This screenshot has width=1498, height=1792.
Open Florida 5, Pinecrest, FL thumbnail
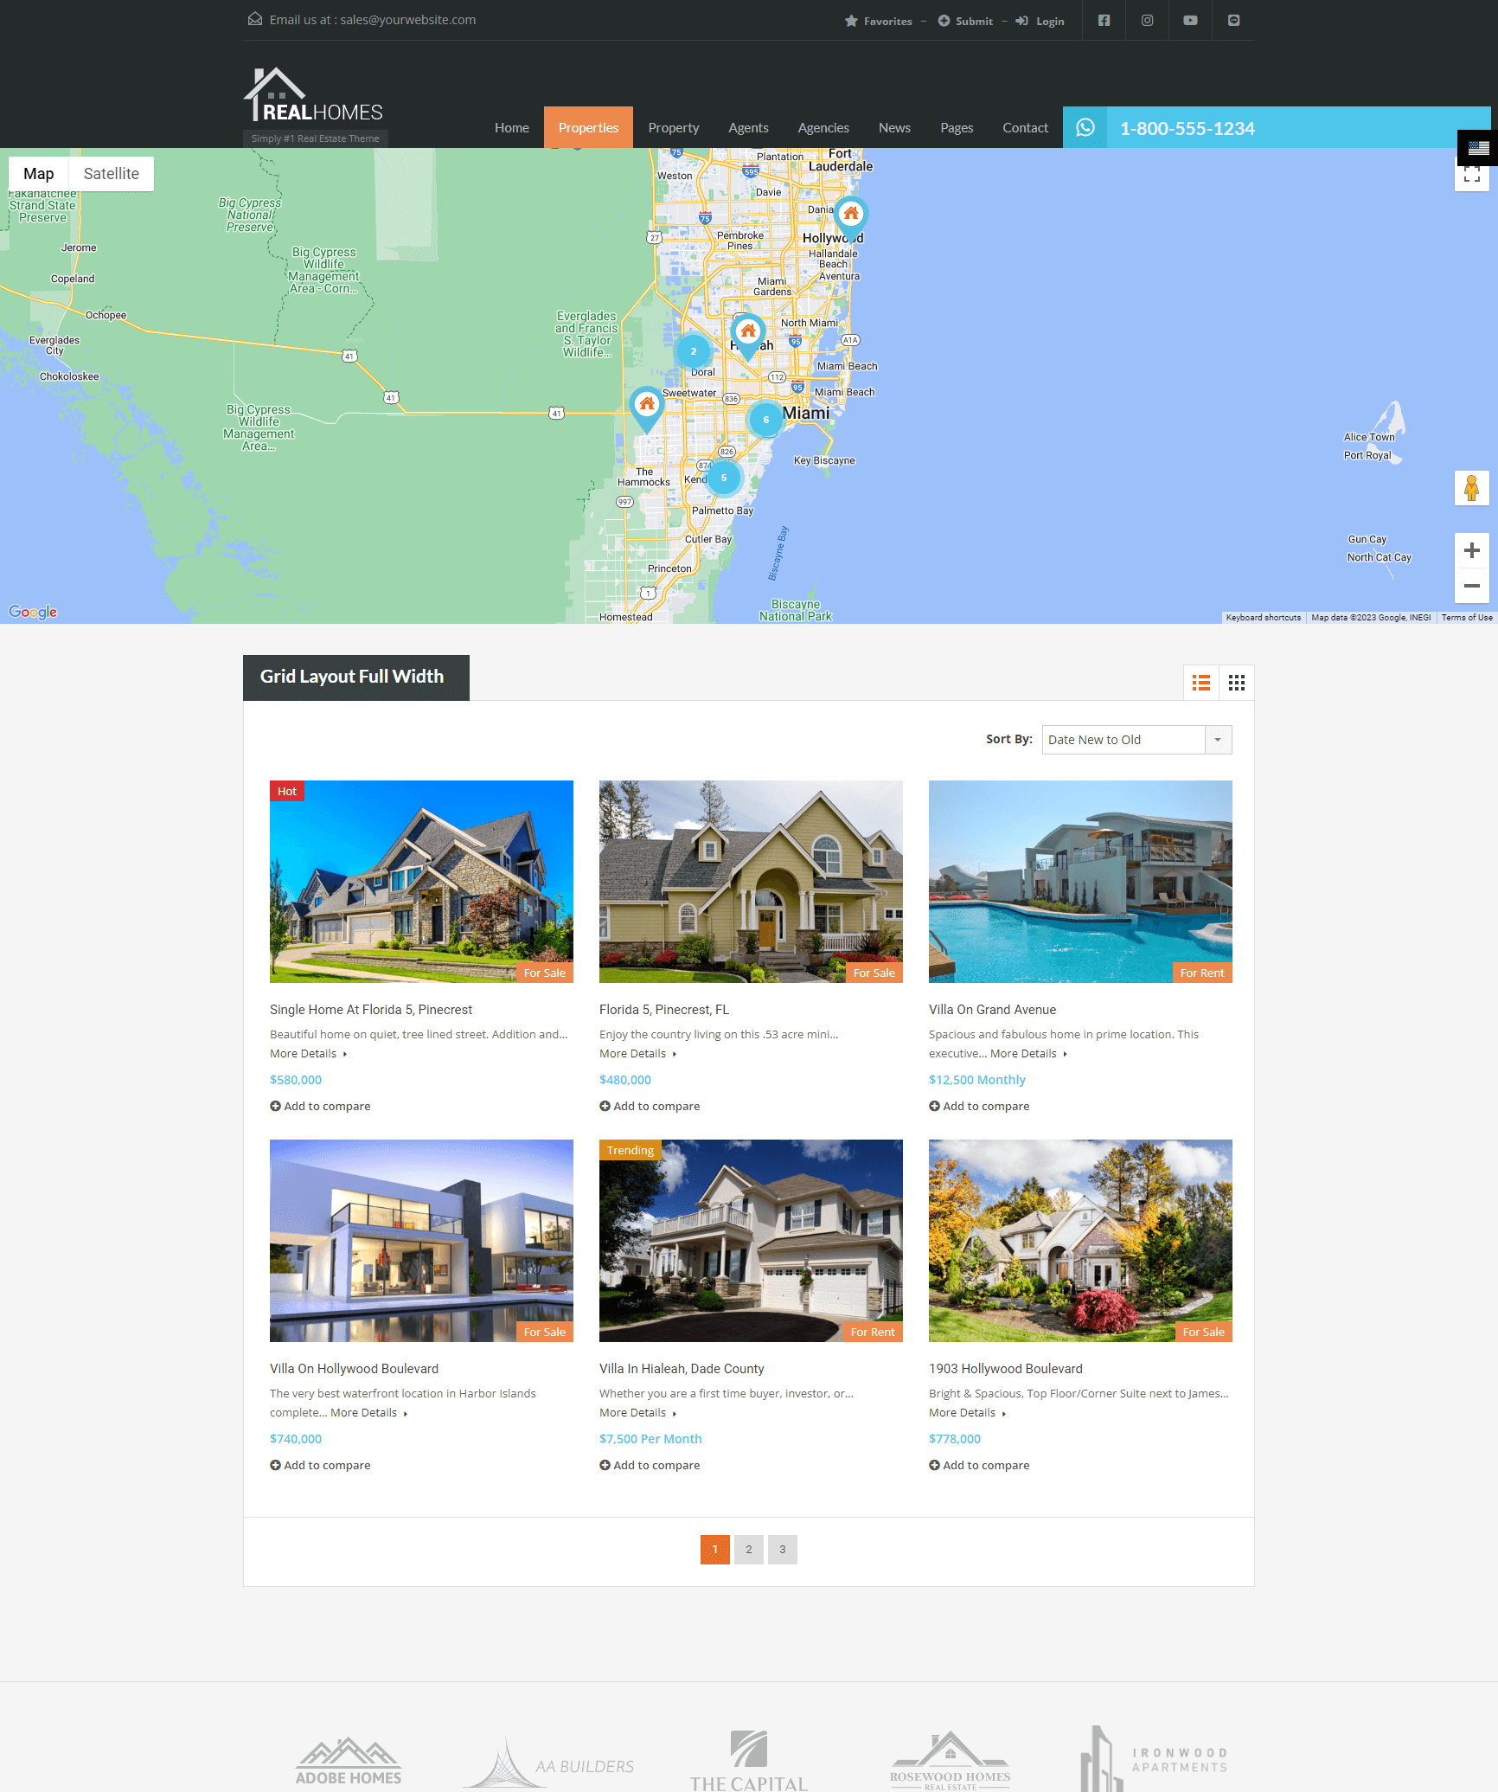[751, 882]
